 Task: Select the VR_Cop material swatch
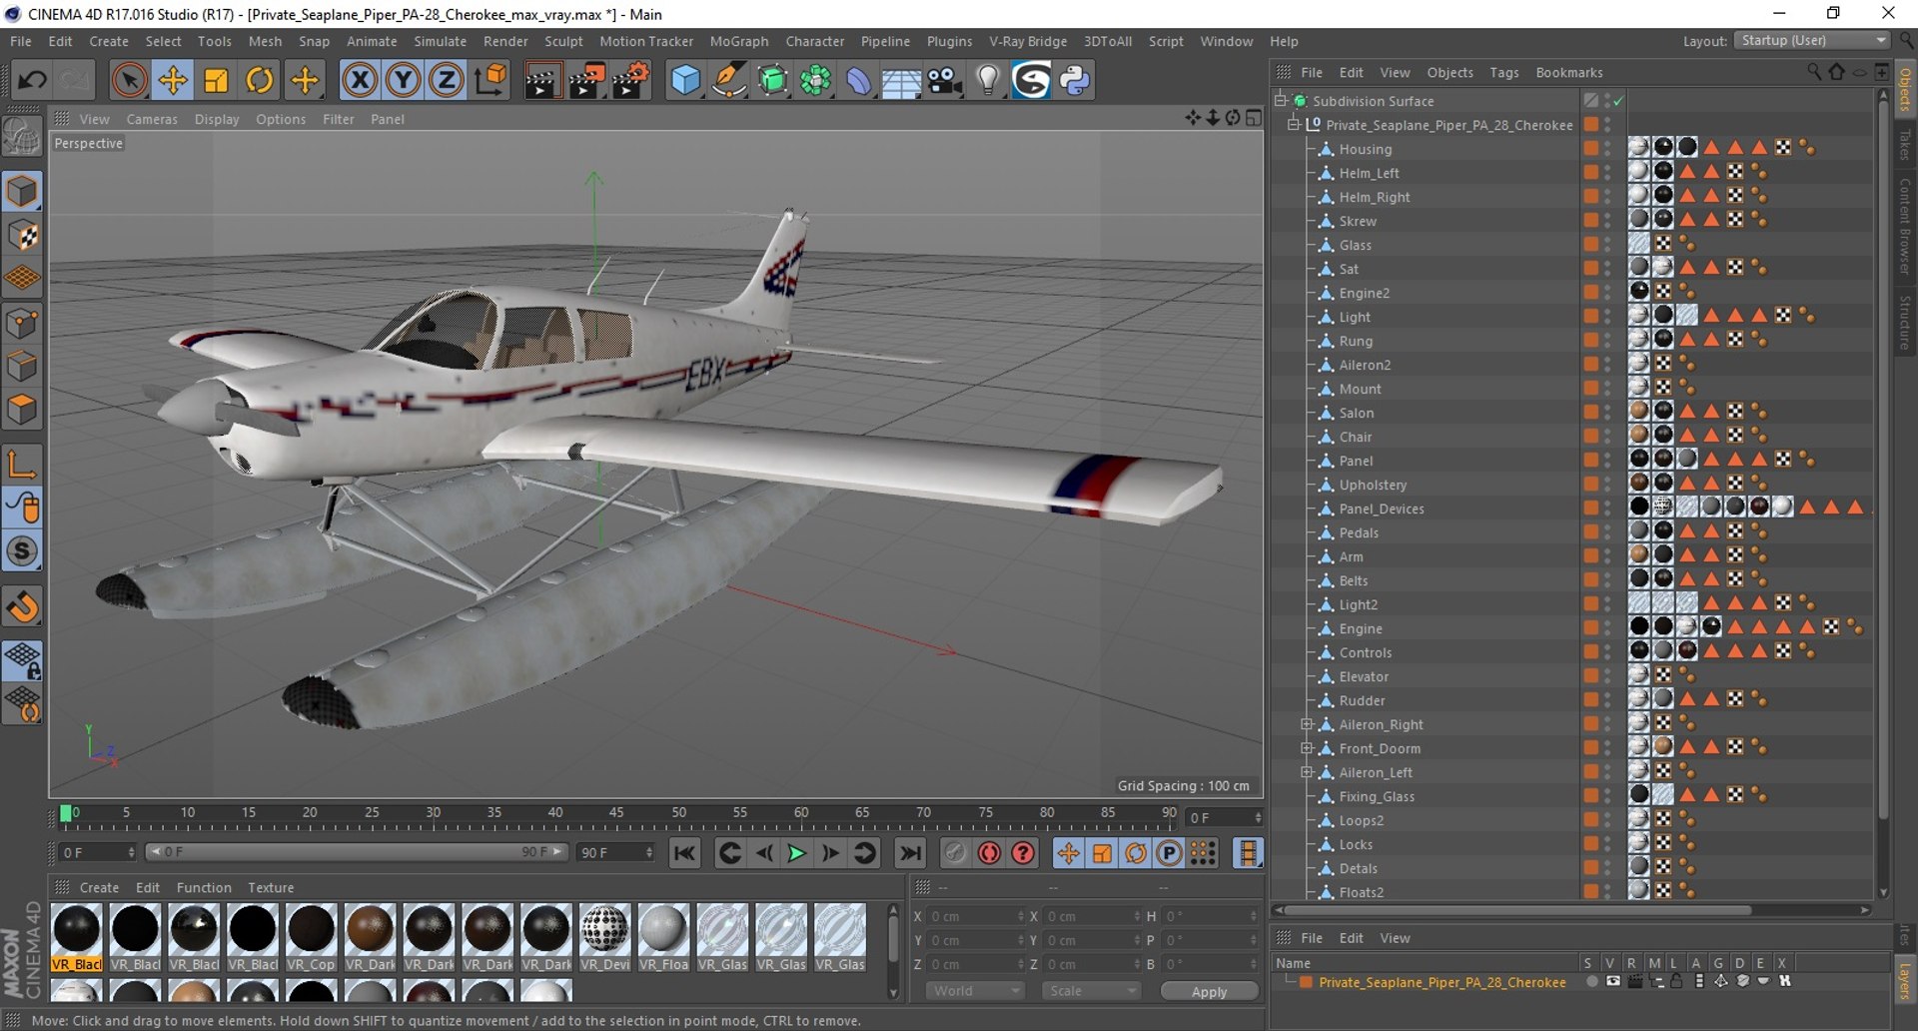(x=311, y=936)
